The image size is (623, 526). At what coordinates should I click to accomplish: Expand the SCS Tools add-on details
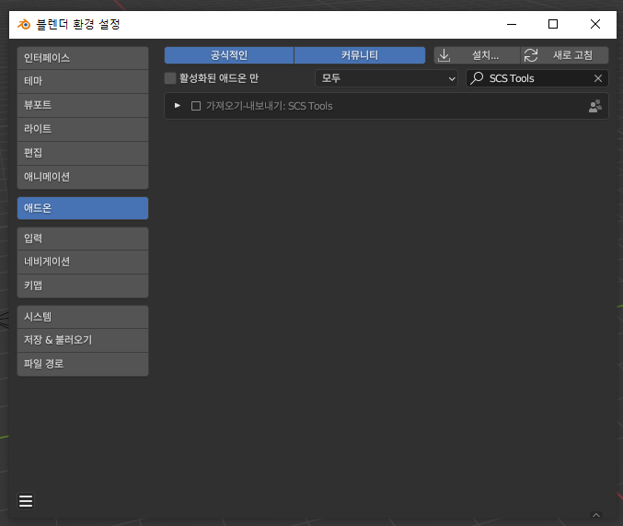[x=178, y=106]
